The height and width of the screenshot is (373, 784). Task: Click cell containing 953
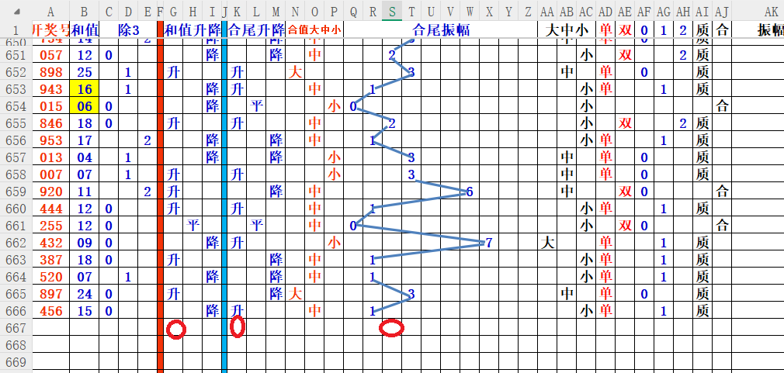click(51, 140)
